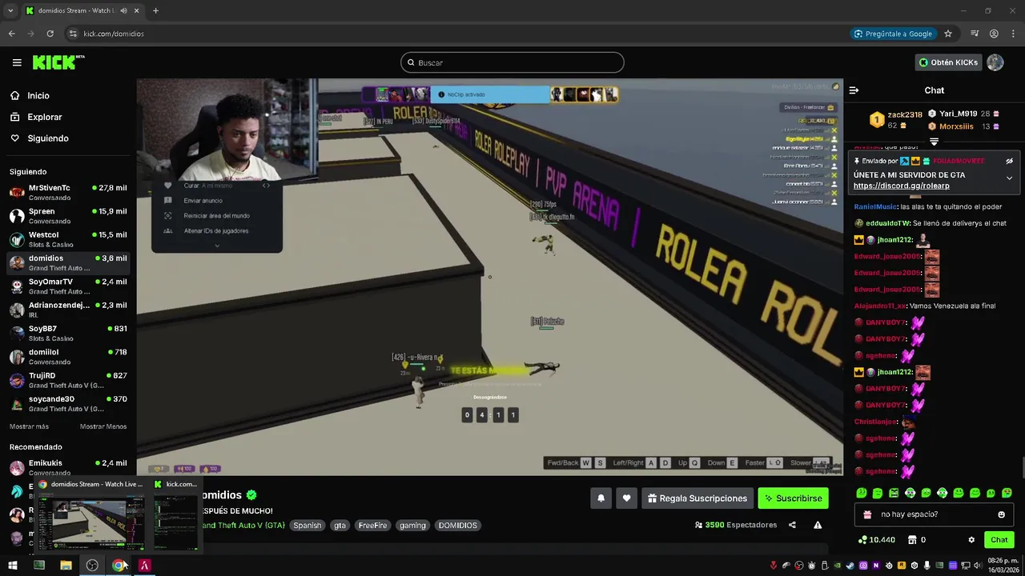Image resolution: width=1025 pixels, height=576 pixels.
Task: Open the user profile avatar
Action: [x=995, y=62]
